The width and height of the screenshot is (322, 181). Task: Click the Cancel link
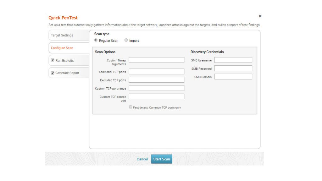[x=142, y=159]
